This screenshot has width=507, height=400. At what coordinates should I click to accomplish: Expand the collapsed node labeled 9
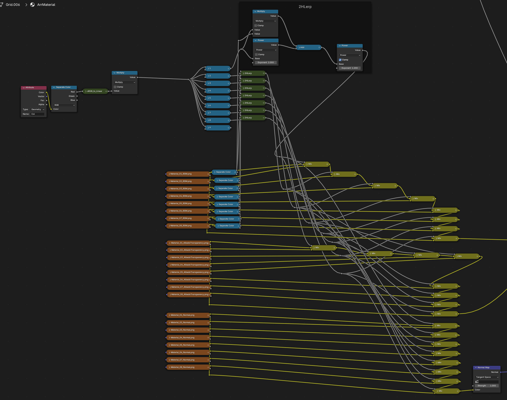click(x=208, y=128)
